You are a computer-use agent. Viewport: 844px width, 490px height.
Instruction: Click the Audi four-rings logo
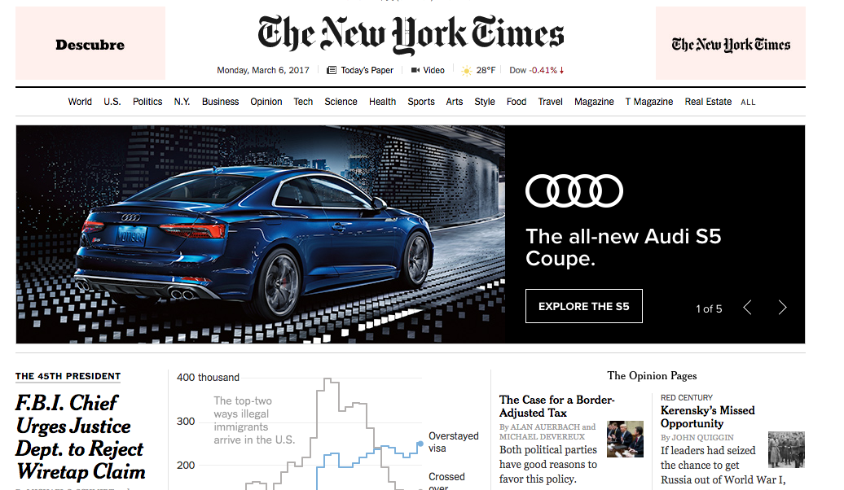point(574,191)
